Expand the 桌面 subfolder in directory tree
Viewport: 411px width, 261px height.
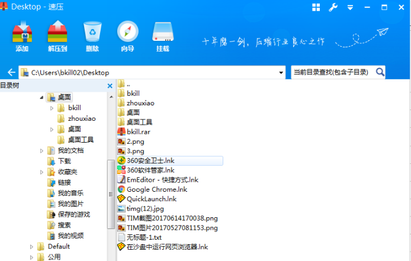click(x=52, y=129)
